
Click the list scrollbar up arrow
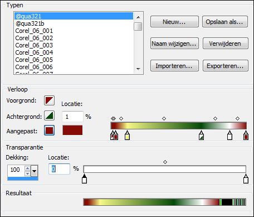(138, 17)
